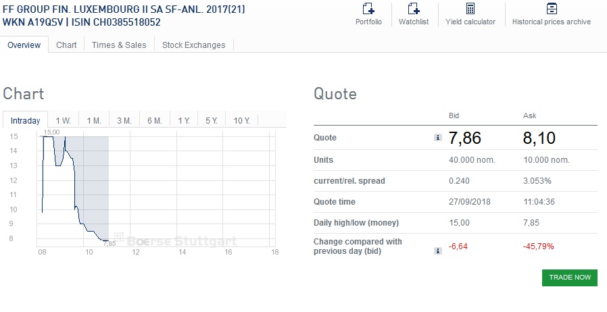Click the Historical prices archive label
This screenshot has height=312, width=607.
click(552, 22)
